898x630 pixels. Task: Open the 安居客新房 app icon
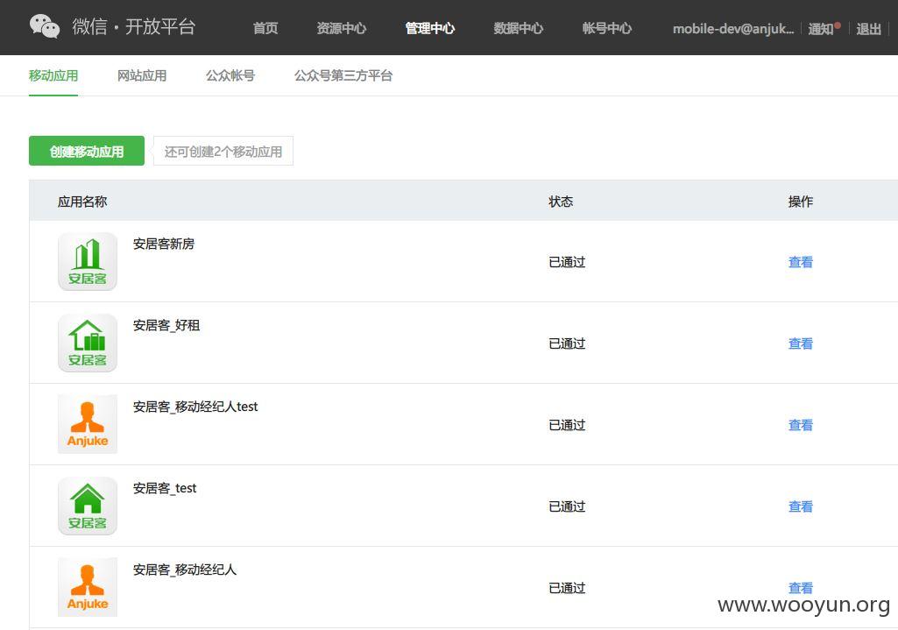pyautogui.click(x=88, y=261)
